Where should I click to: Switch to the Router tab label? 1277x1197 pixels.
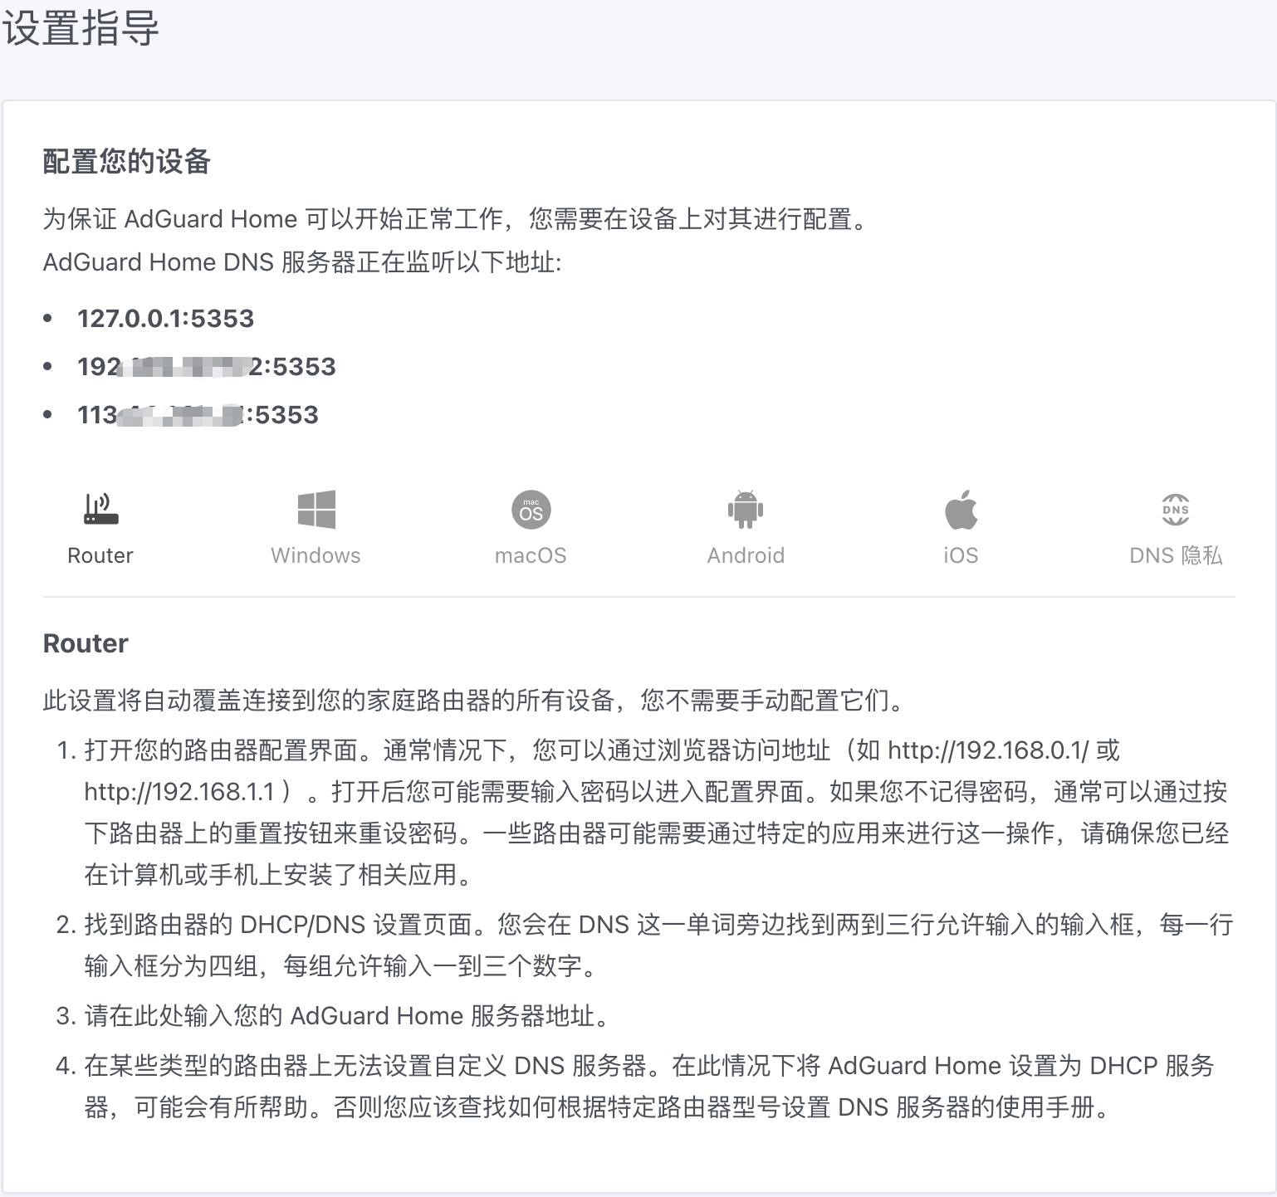coord(100,555)
